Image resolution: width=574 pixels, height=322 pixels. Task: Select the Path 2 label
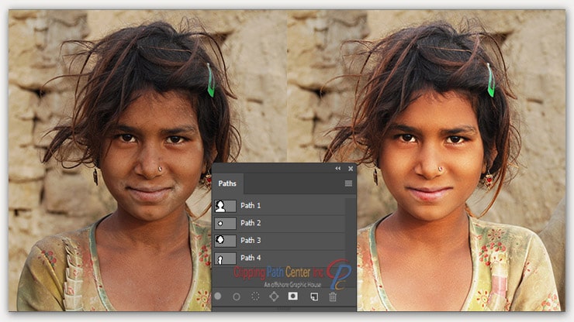coord(251,223)
